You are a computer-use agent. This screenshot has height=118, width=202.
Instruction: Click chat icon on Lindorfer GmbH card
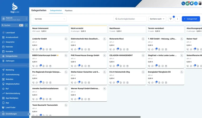coord(37,49)
